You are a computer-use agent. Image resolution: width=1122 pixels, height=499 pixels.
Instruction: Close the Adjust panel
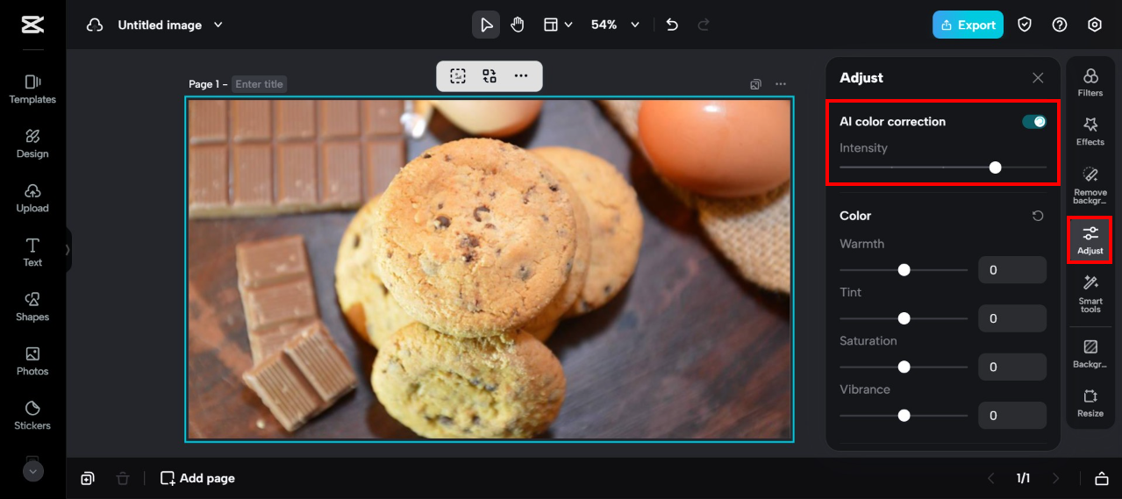click(x=1038, y=78)
